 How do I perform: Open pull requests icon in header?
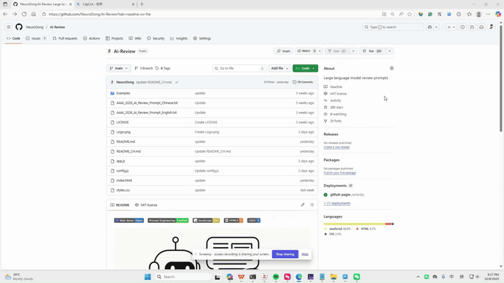472,27
